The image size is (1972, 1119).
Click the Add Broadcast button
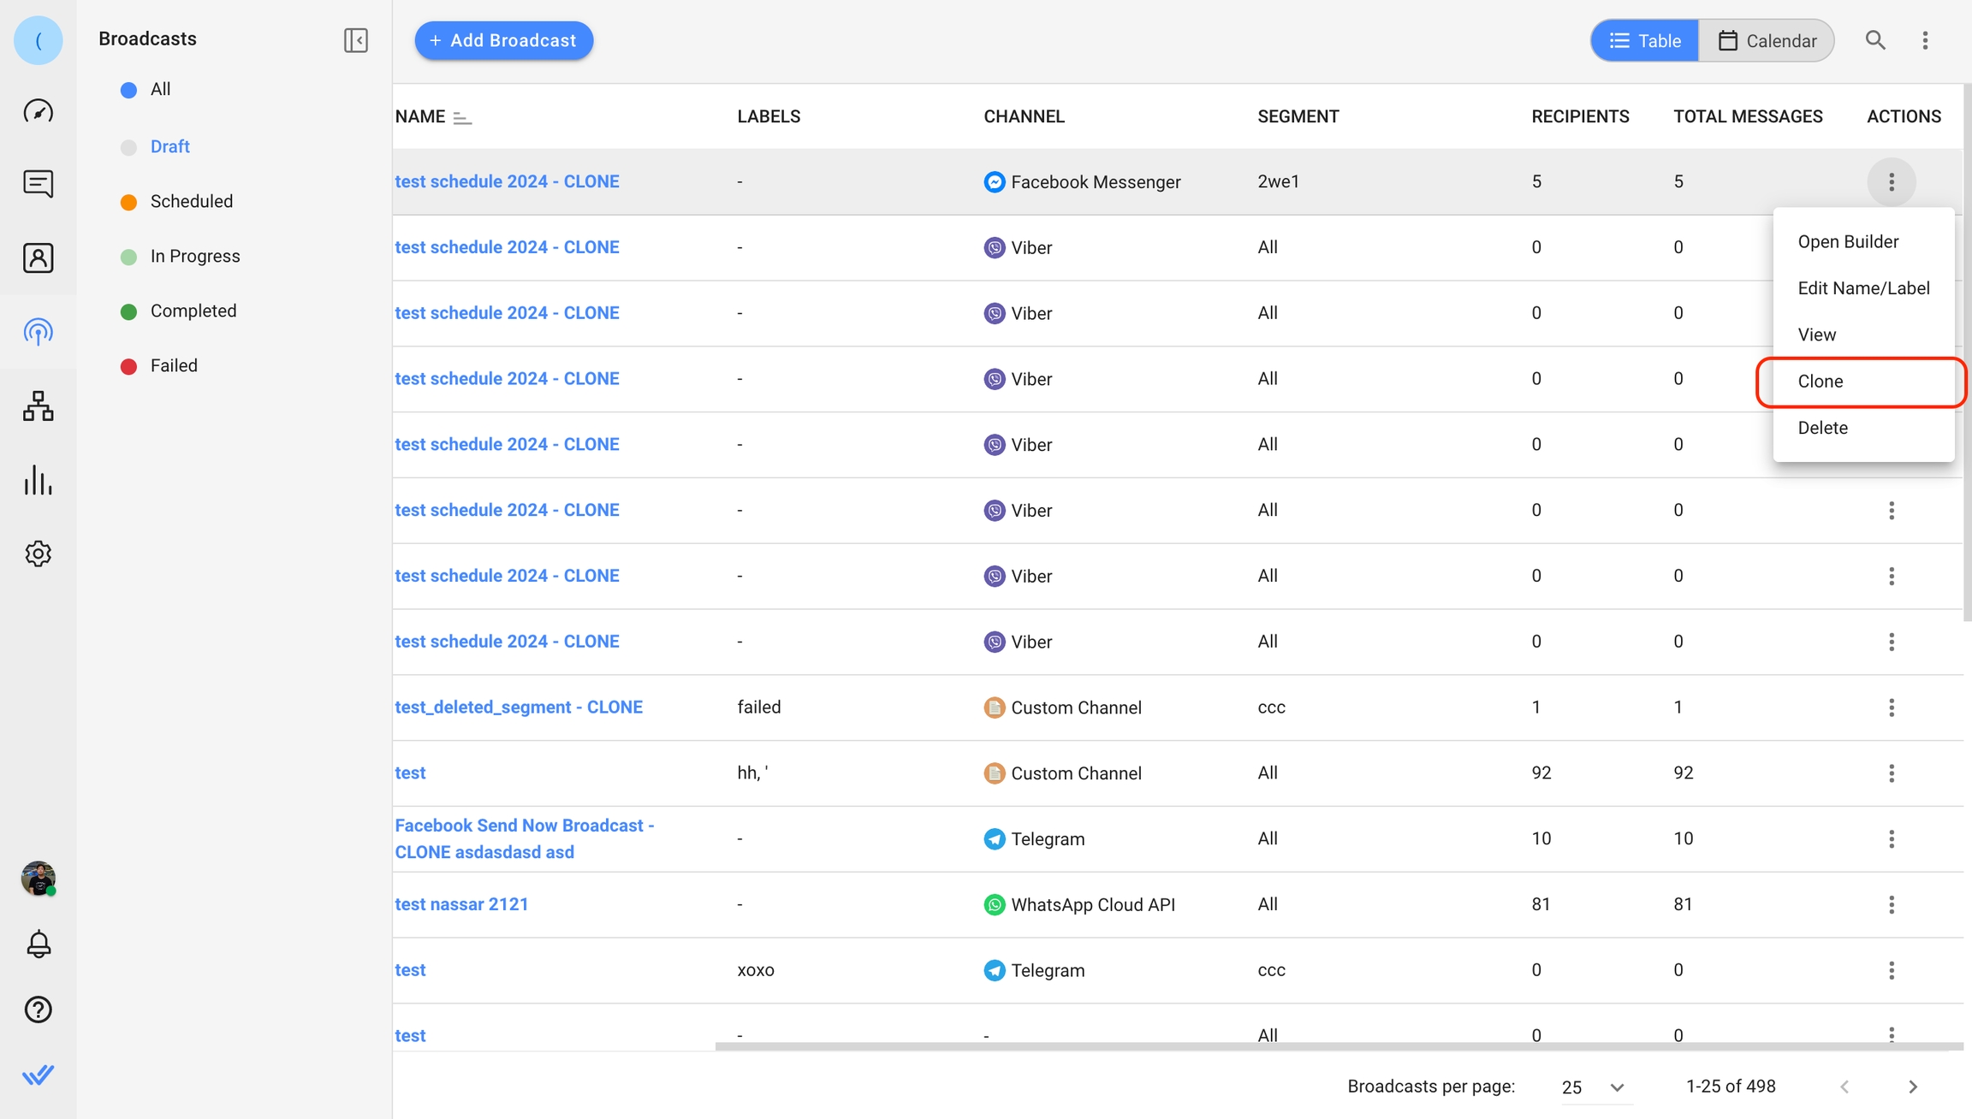click(503, 40)
